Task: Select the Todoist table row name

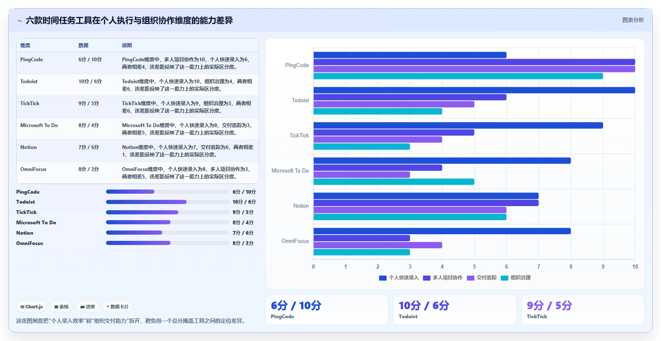Action: pos(29,82)
